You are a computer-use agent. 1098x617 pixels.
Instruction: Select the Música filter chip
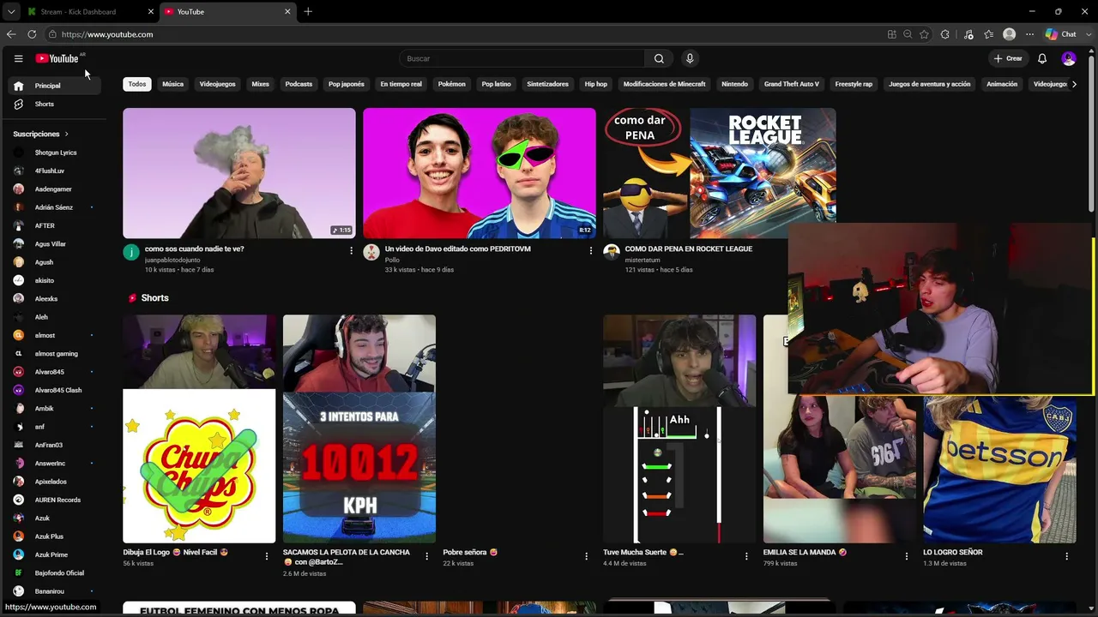click(173, 84)
